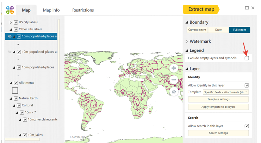The width and height of the screenshot is (261, 143).
Task: Enable Exclude empty layers and symbols
Action: [x=247, y=58]
